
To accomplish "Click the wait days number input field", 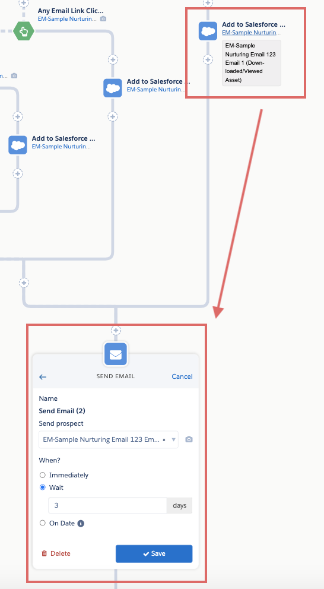I will tap(107, 506).
